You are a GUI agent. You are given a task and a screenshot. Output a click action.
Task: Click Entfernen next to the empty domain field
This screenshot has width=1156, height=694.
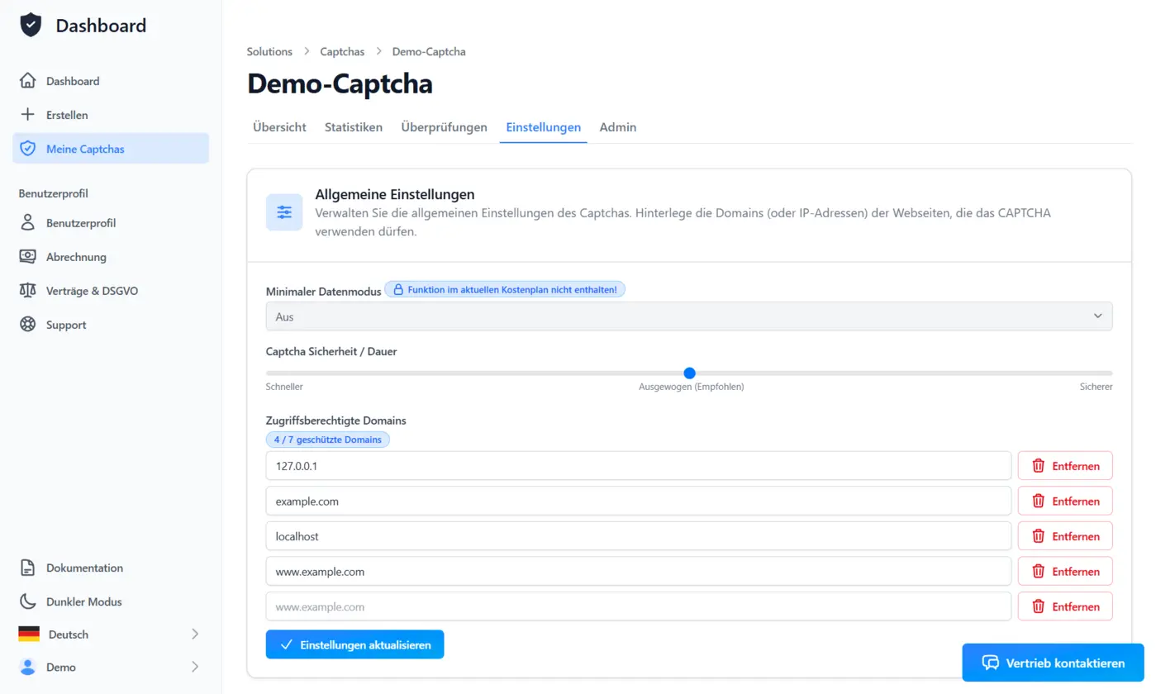coord(1065,606)
